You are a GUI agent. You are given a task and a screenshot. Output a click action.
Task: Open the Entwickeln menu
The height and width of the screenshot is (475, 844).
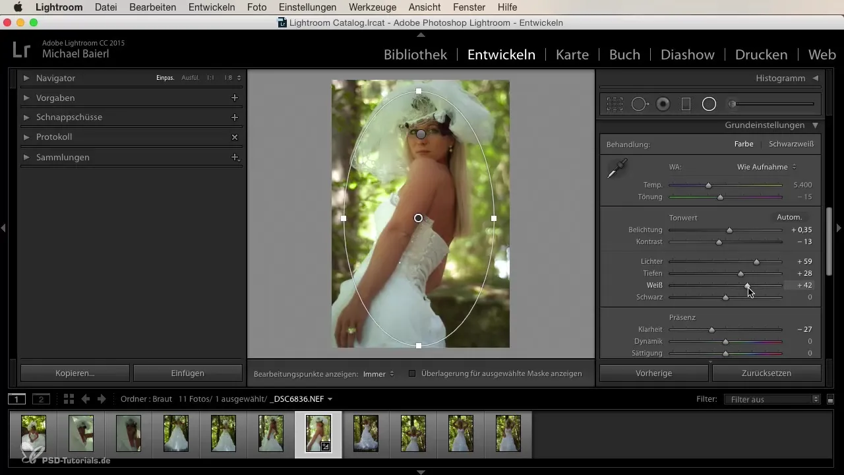coord(212,7)
